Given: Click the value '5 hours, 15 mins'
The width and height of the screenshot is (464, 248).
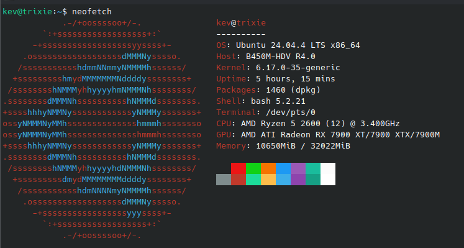Looking at the screenshot, I should 296,79.
